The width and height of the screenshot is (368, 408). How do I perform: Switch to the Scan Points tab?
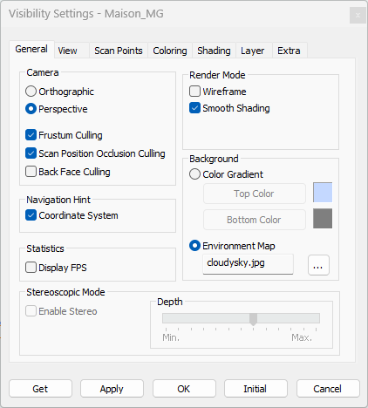(119, 51)
